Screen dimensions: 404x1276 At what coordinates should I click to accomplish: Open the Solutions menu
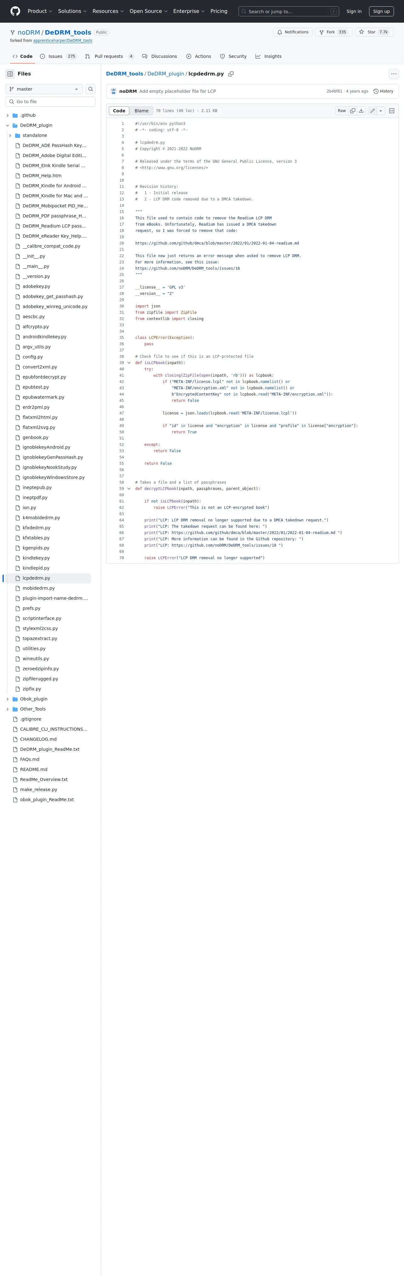(x=72, y=11)
